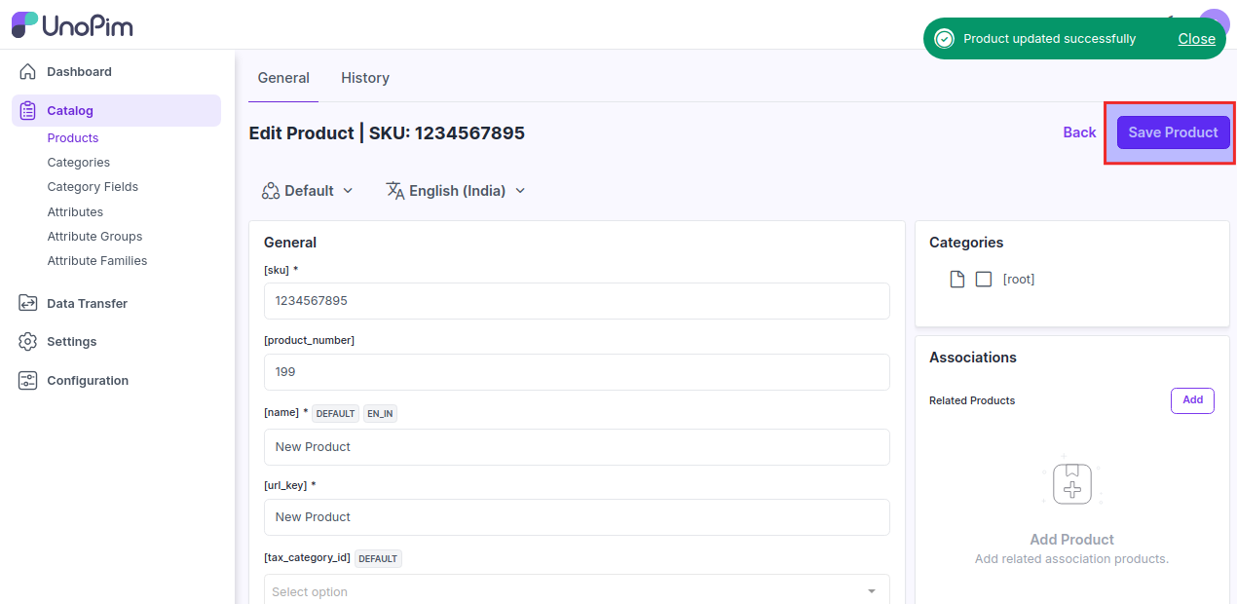Screen dimensions: 1237x604
Task: Click the Back link
Action: (x=1079, y=132)
